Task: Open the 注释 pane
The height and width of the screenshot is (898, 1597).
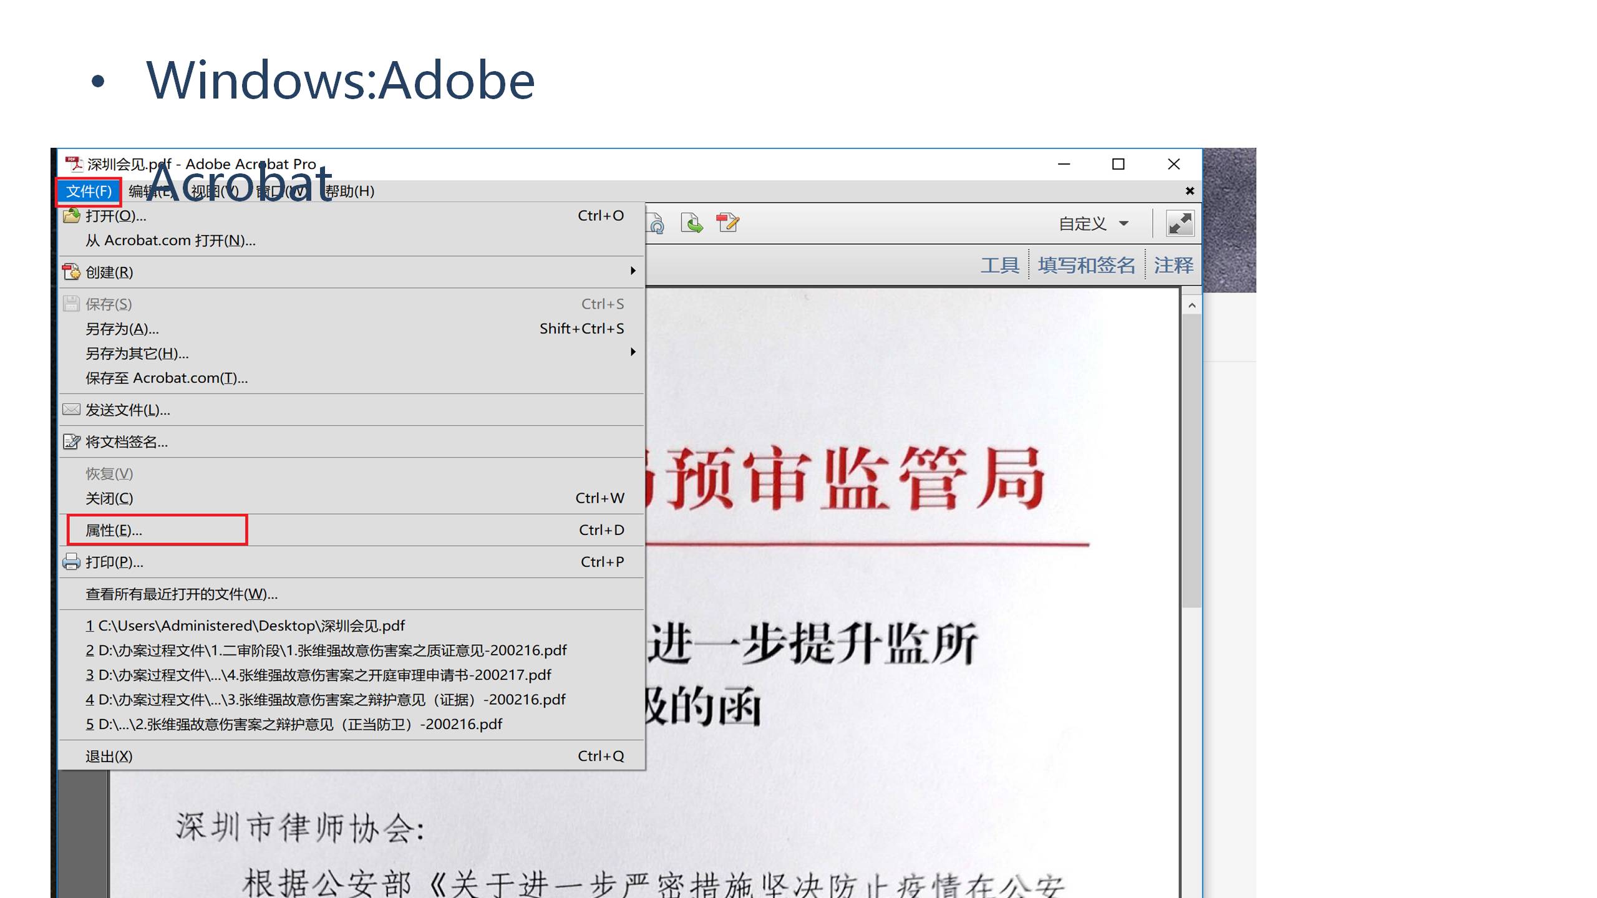Action: point(1173,265)
